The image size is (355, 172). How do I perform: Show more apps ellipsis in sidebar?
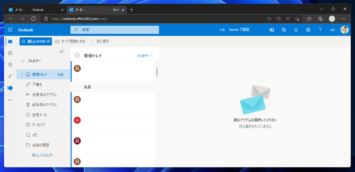pyautogui.click(x=10, y=100)
